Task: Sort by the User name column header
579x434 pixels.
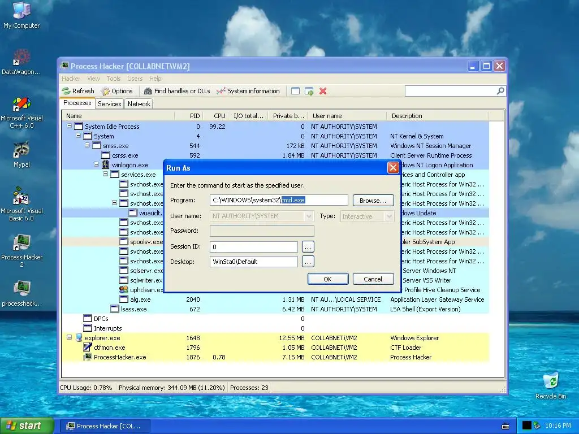Action: pos(347,116)
